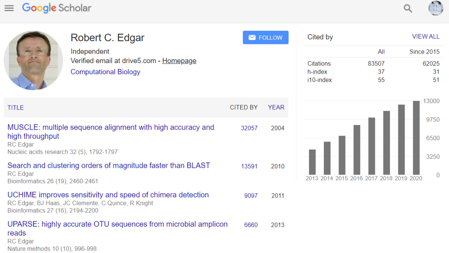Sort publications by TITLE column
The image size is (449, 253).
click(16, 108)
